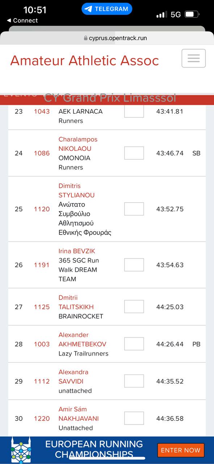Tick the box in Irina Bevzik row
214x464 pixels.
(134, 265)
